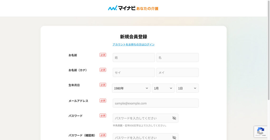The height and width of the screenshot is (140, 270).
Task: Click the お名前 field label
Action: (x=73, y=55)
